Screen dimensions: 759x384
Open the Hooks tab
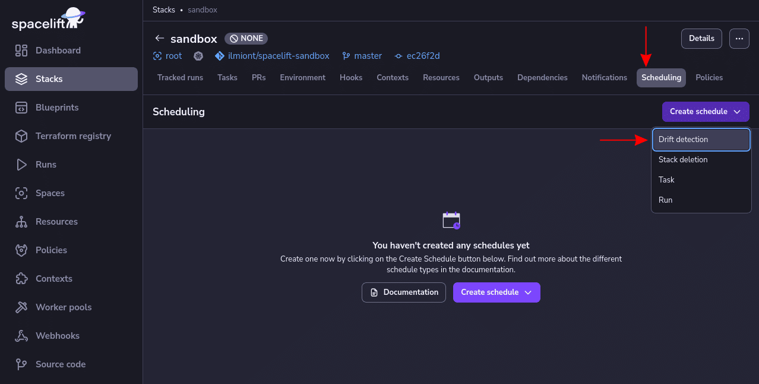(351, 78)
